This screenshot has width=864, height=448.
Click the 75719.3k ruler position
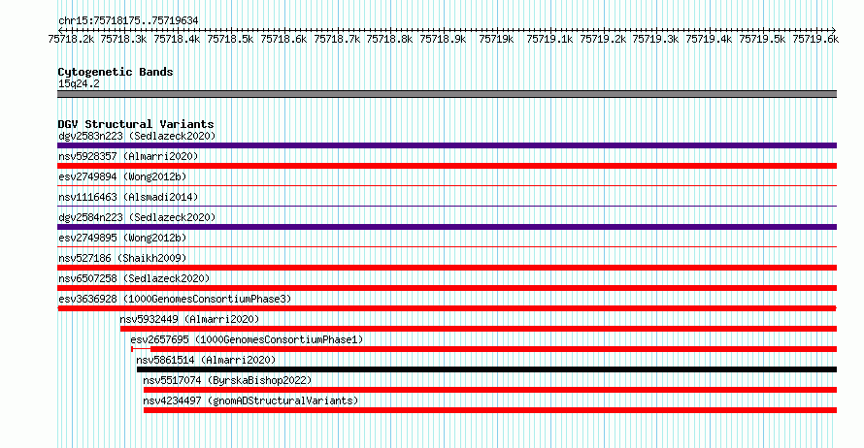655,39
